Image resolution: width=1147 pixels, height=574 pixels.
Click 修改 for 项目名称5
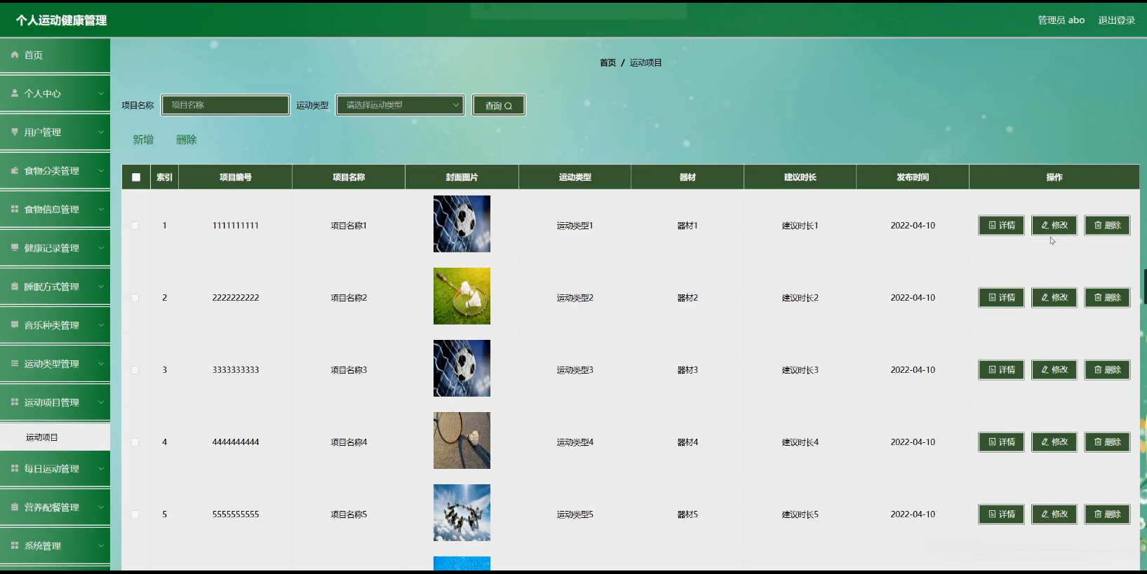click(x=1054, y=514)
